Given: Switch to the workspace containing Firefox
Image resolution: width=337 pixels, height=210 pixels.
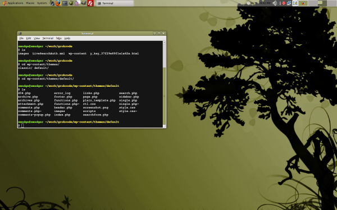Looking at the screenshot, I should click(x=303, y=3).
